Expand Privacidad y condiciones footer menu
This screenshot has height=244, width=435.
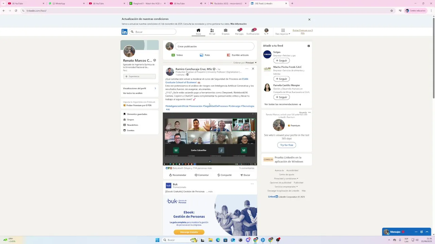(x=286, y=179)
